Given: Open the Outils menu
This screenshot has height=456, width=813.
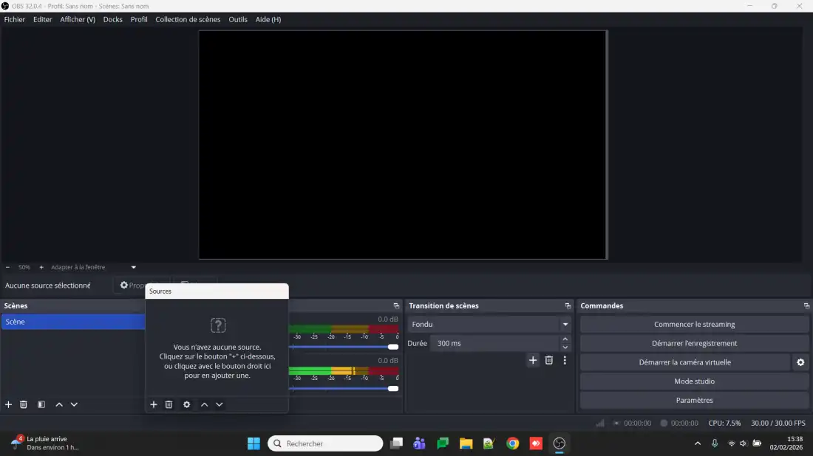Looking at the screenshot, I should pos(238,19).
